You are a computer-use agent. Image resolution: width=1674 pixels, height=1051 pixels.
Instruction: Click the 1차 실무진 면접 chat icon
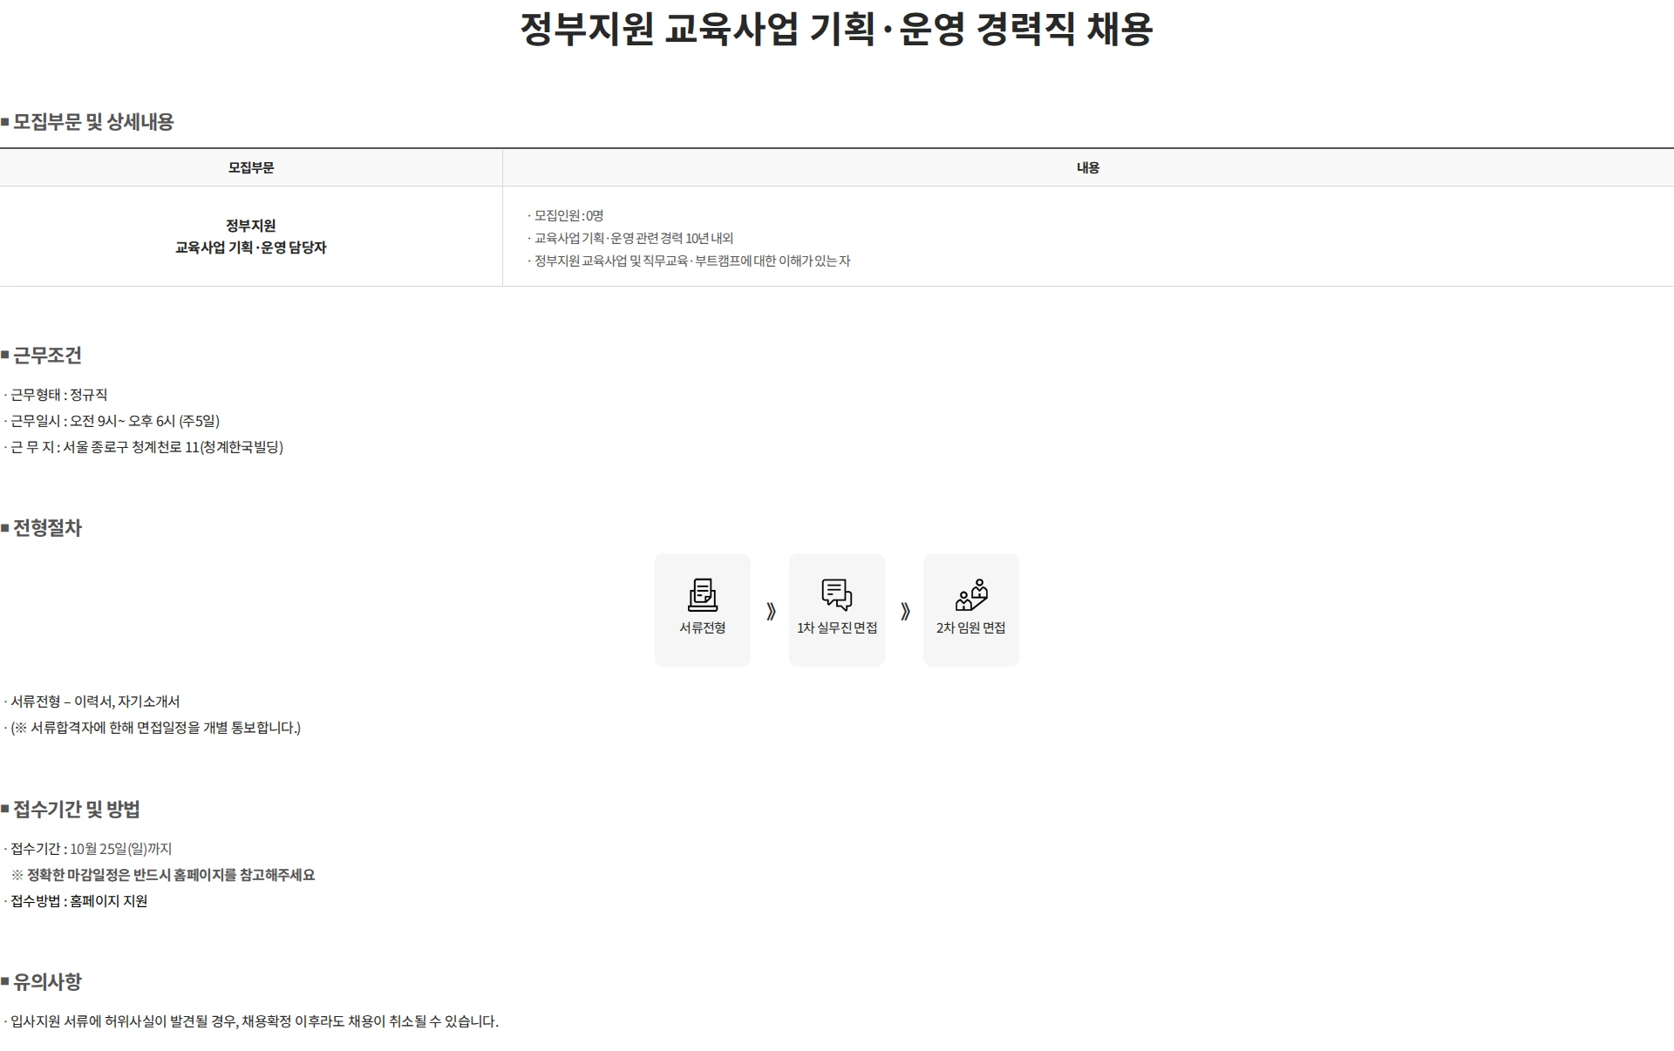coord(836,595)
